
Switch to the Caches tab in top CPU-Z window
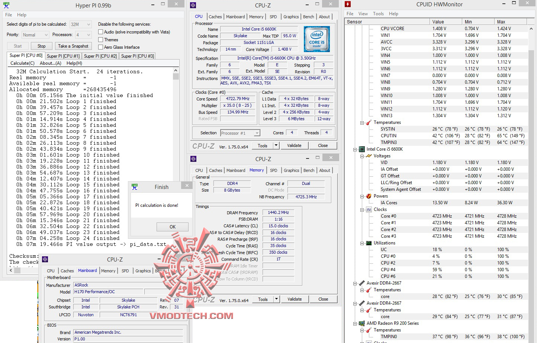coord(215,17)
